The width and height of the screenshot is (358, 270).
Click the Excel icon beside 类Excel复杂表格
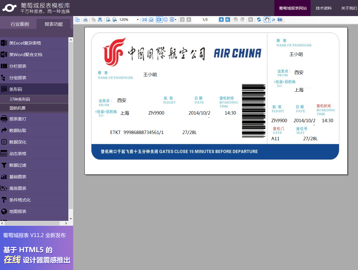4,43
